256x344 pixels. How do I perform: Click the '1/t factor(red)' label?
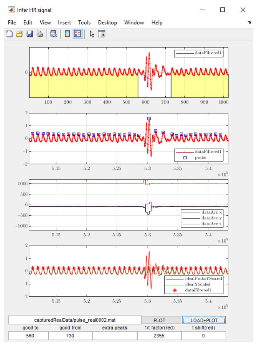point(159,328)
